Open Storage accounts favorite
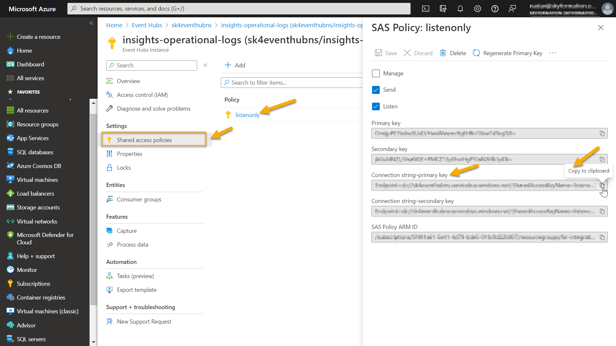Viewport: 616px width, 346px height. click(38, 207)
